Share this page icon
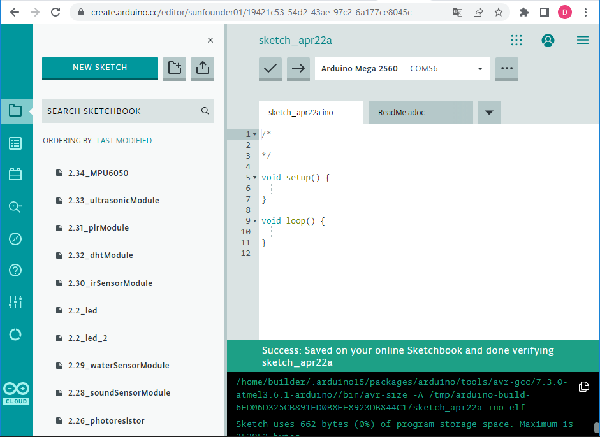 (478, 12)
